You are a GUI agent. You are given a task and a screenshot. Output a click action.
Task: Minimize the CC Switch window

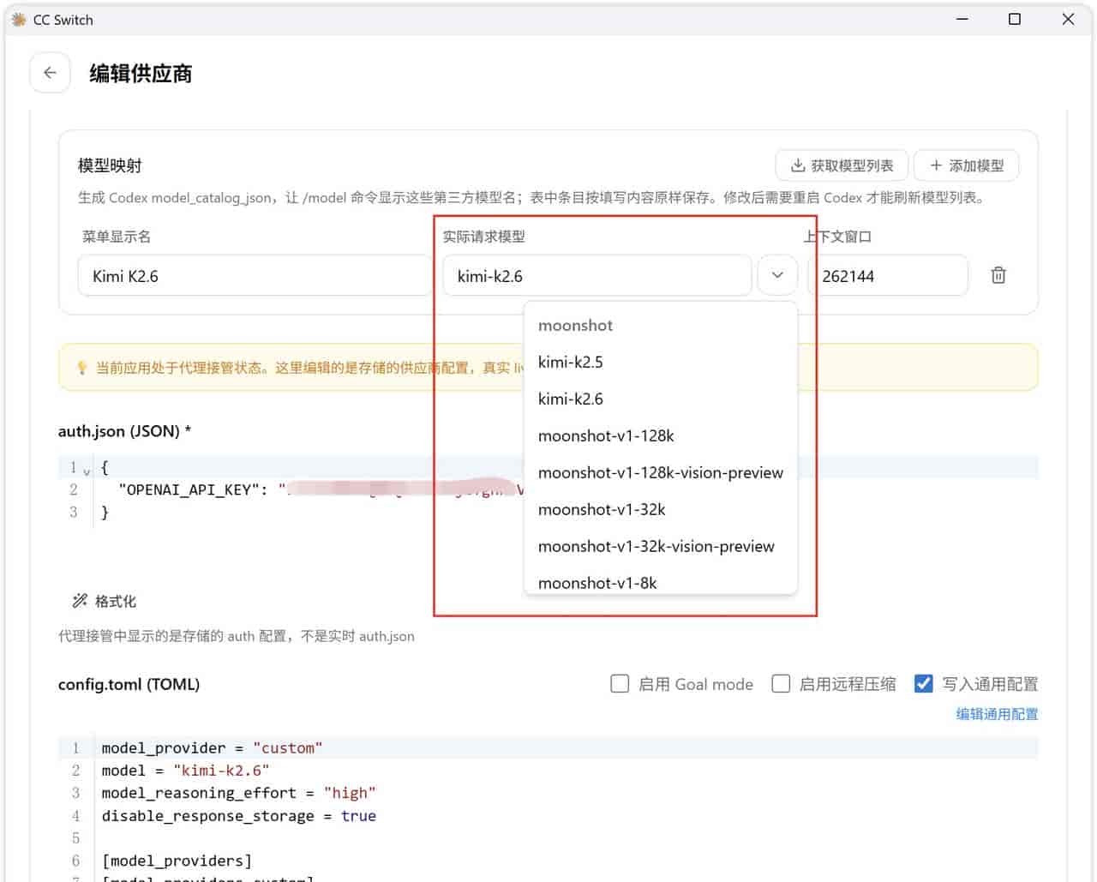(962, 19)
